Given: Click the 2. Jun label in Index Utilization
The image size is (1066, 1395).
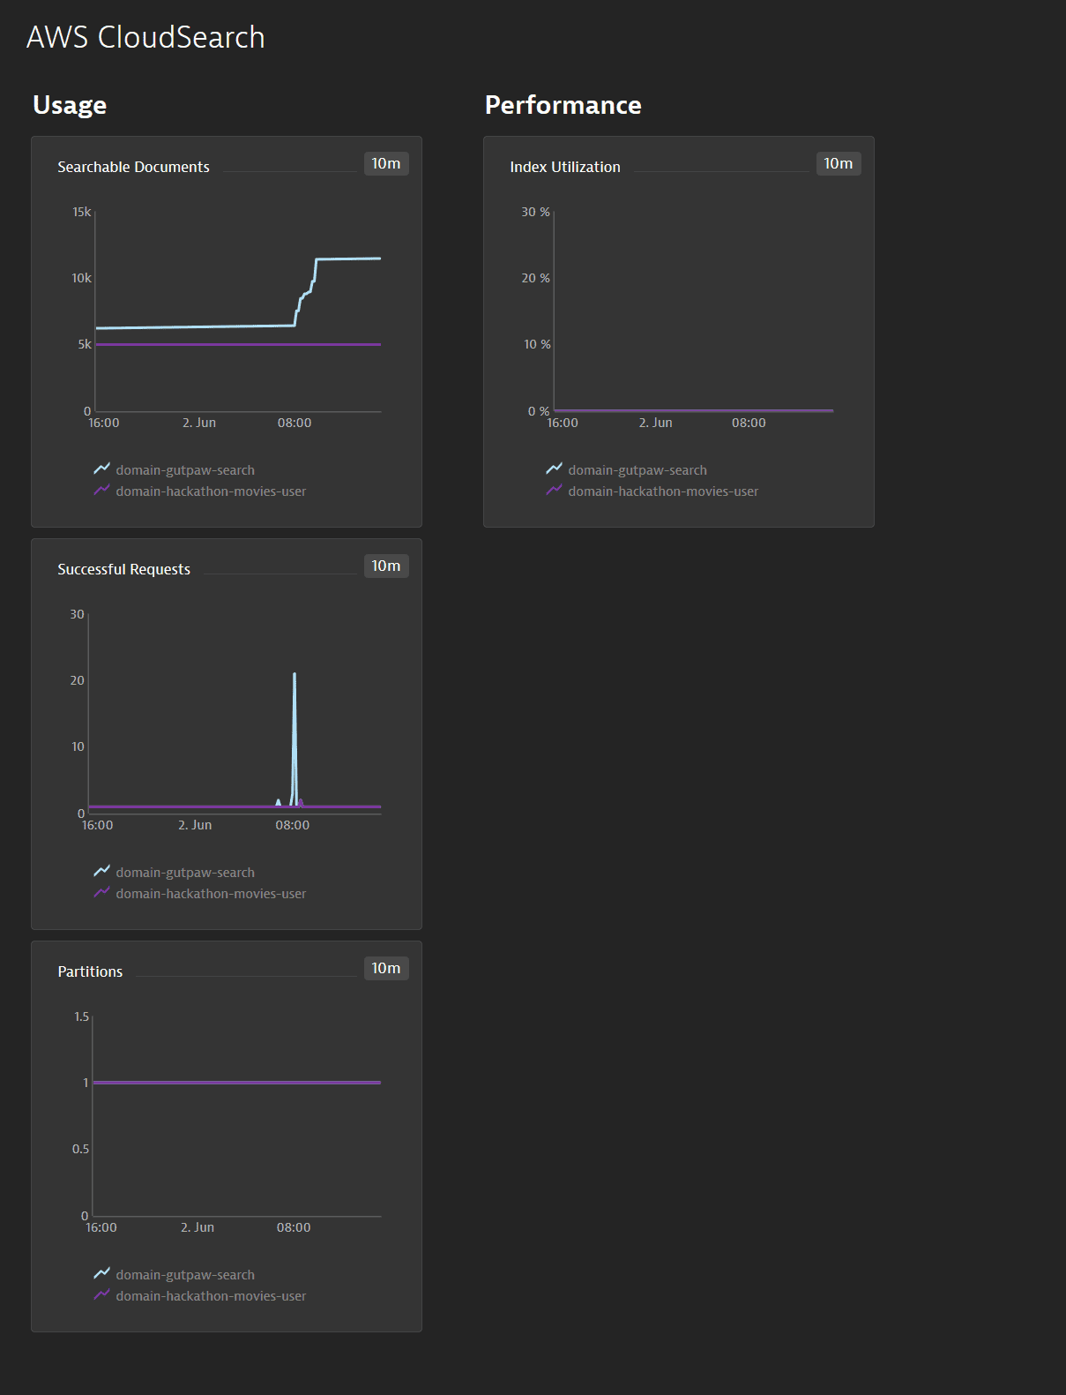Looking at the screenshot, I should tap(656, 423).
